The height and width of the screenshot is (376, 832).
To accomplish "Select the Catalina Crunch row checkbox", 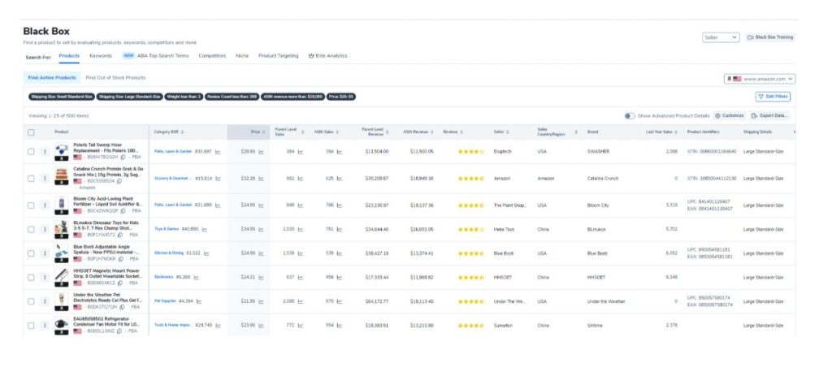I will point(31,179).
